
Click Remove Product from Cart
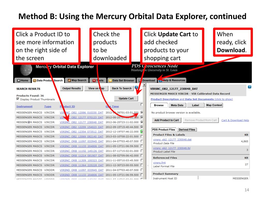pyautogui.click(x=201, y=120)
